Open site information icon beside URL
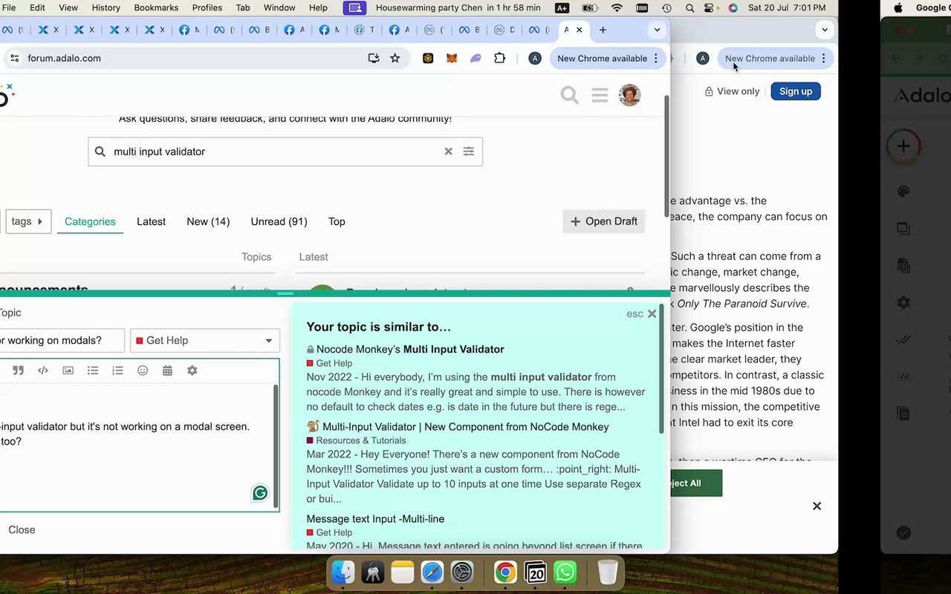 click(14, 58)
